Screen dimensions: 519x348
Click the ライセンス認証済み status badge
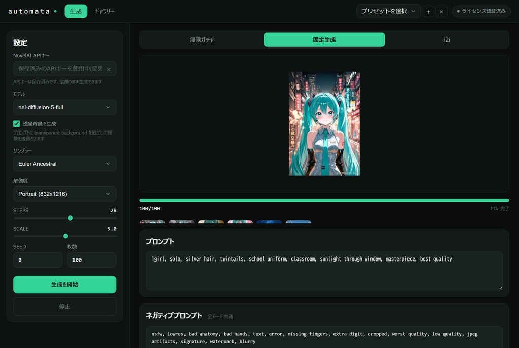point(481,11)
